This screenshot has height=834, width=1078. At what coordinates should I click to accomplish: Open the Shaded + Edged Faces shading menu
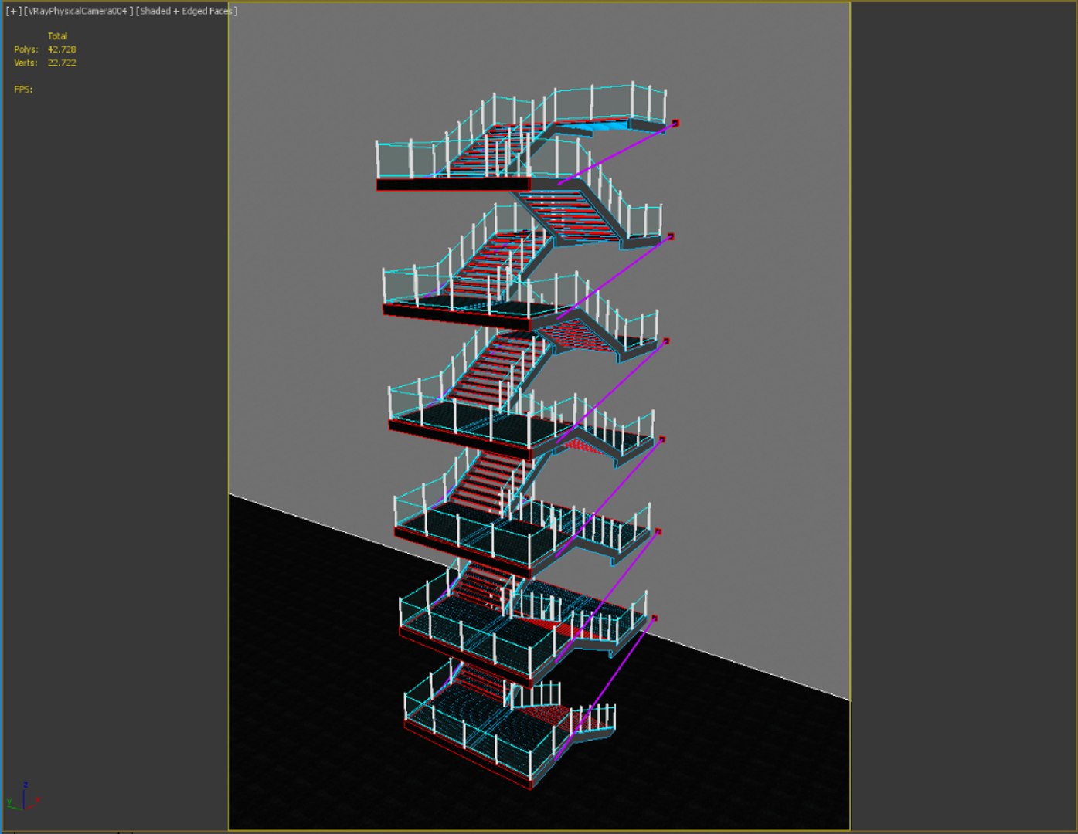pos(186,11)
